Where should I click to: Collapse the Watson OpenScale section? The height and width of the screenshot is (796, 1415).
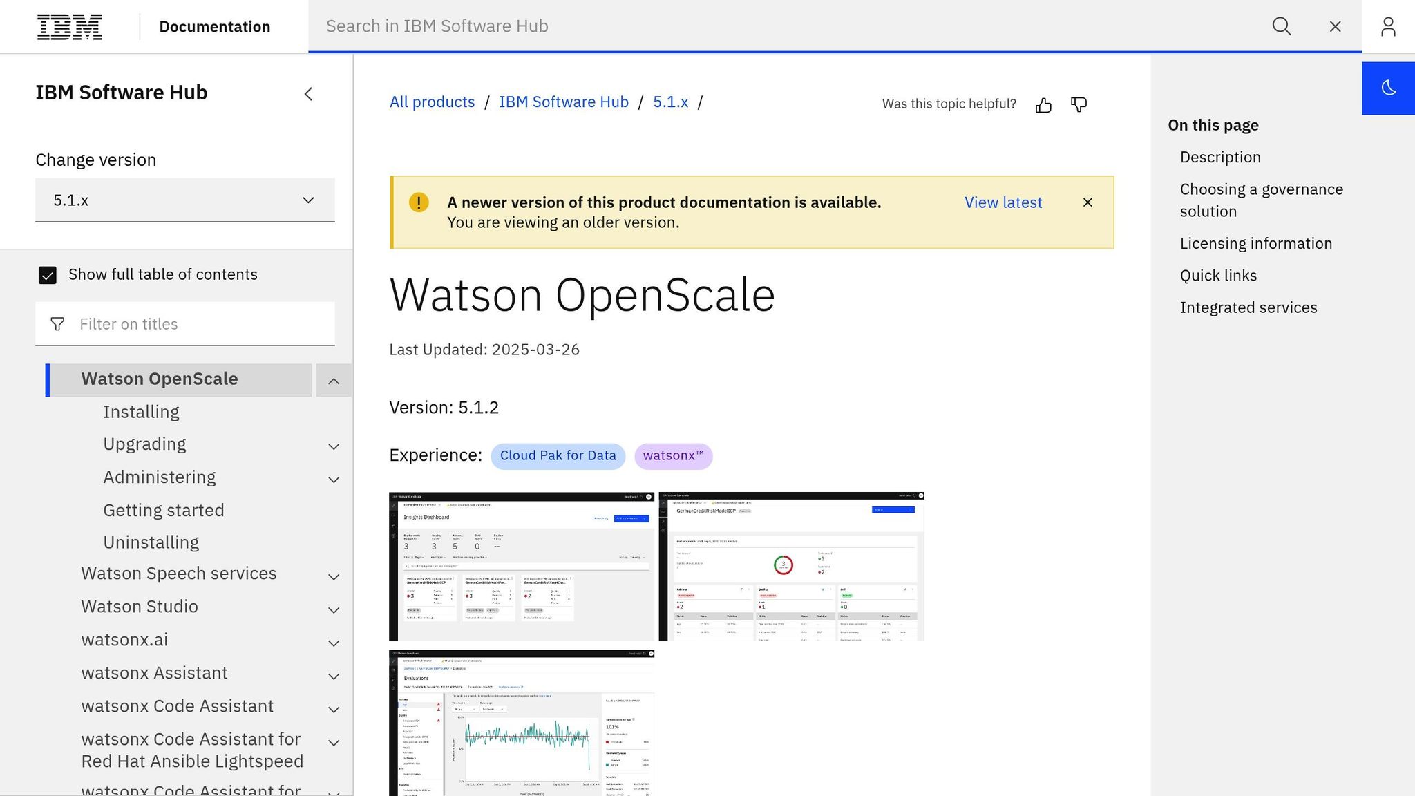(x=334, y=381)
